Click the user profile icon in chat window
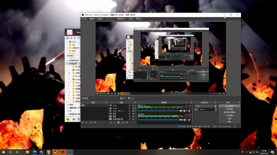This screenshot has width=277, height=155. (x=67, y=38)
